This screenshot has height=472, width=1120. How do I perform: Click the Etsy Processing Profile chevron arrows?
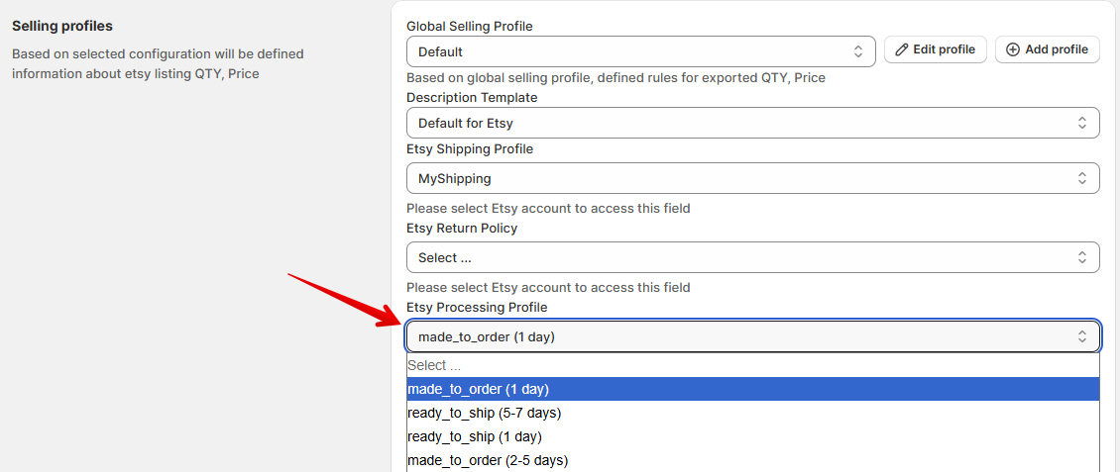tap(1082, 336)
